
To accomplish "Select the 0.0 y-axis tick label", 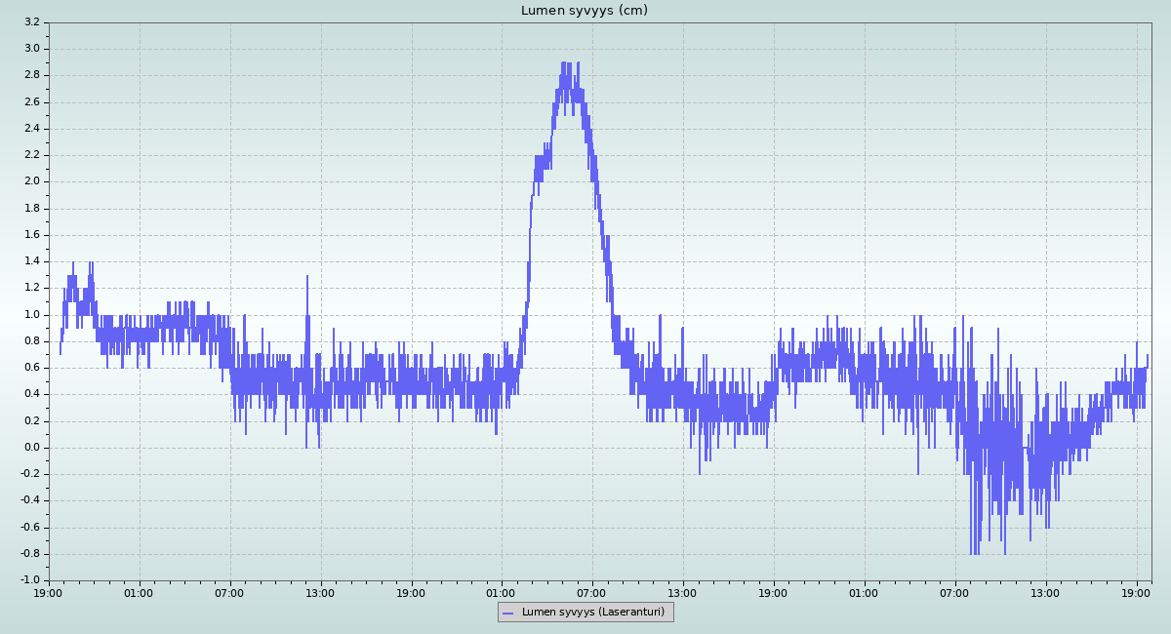I will click(31, 448).
